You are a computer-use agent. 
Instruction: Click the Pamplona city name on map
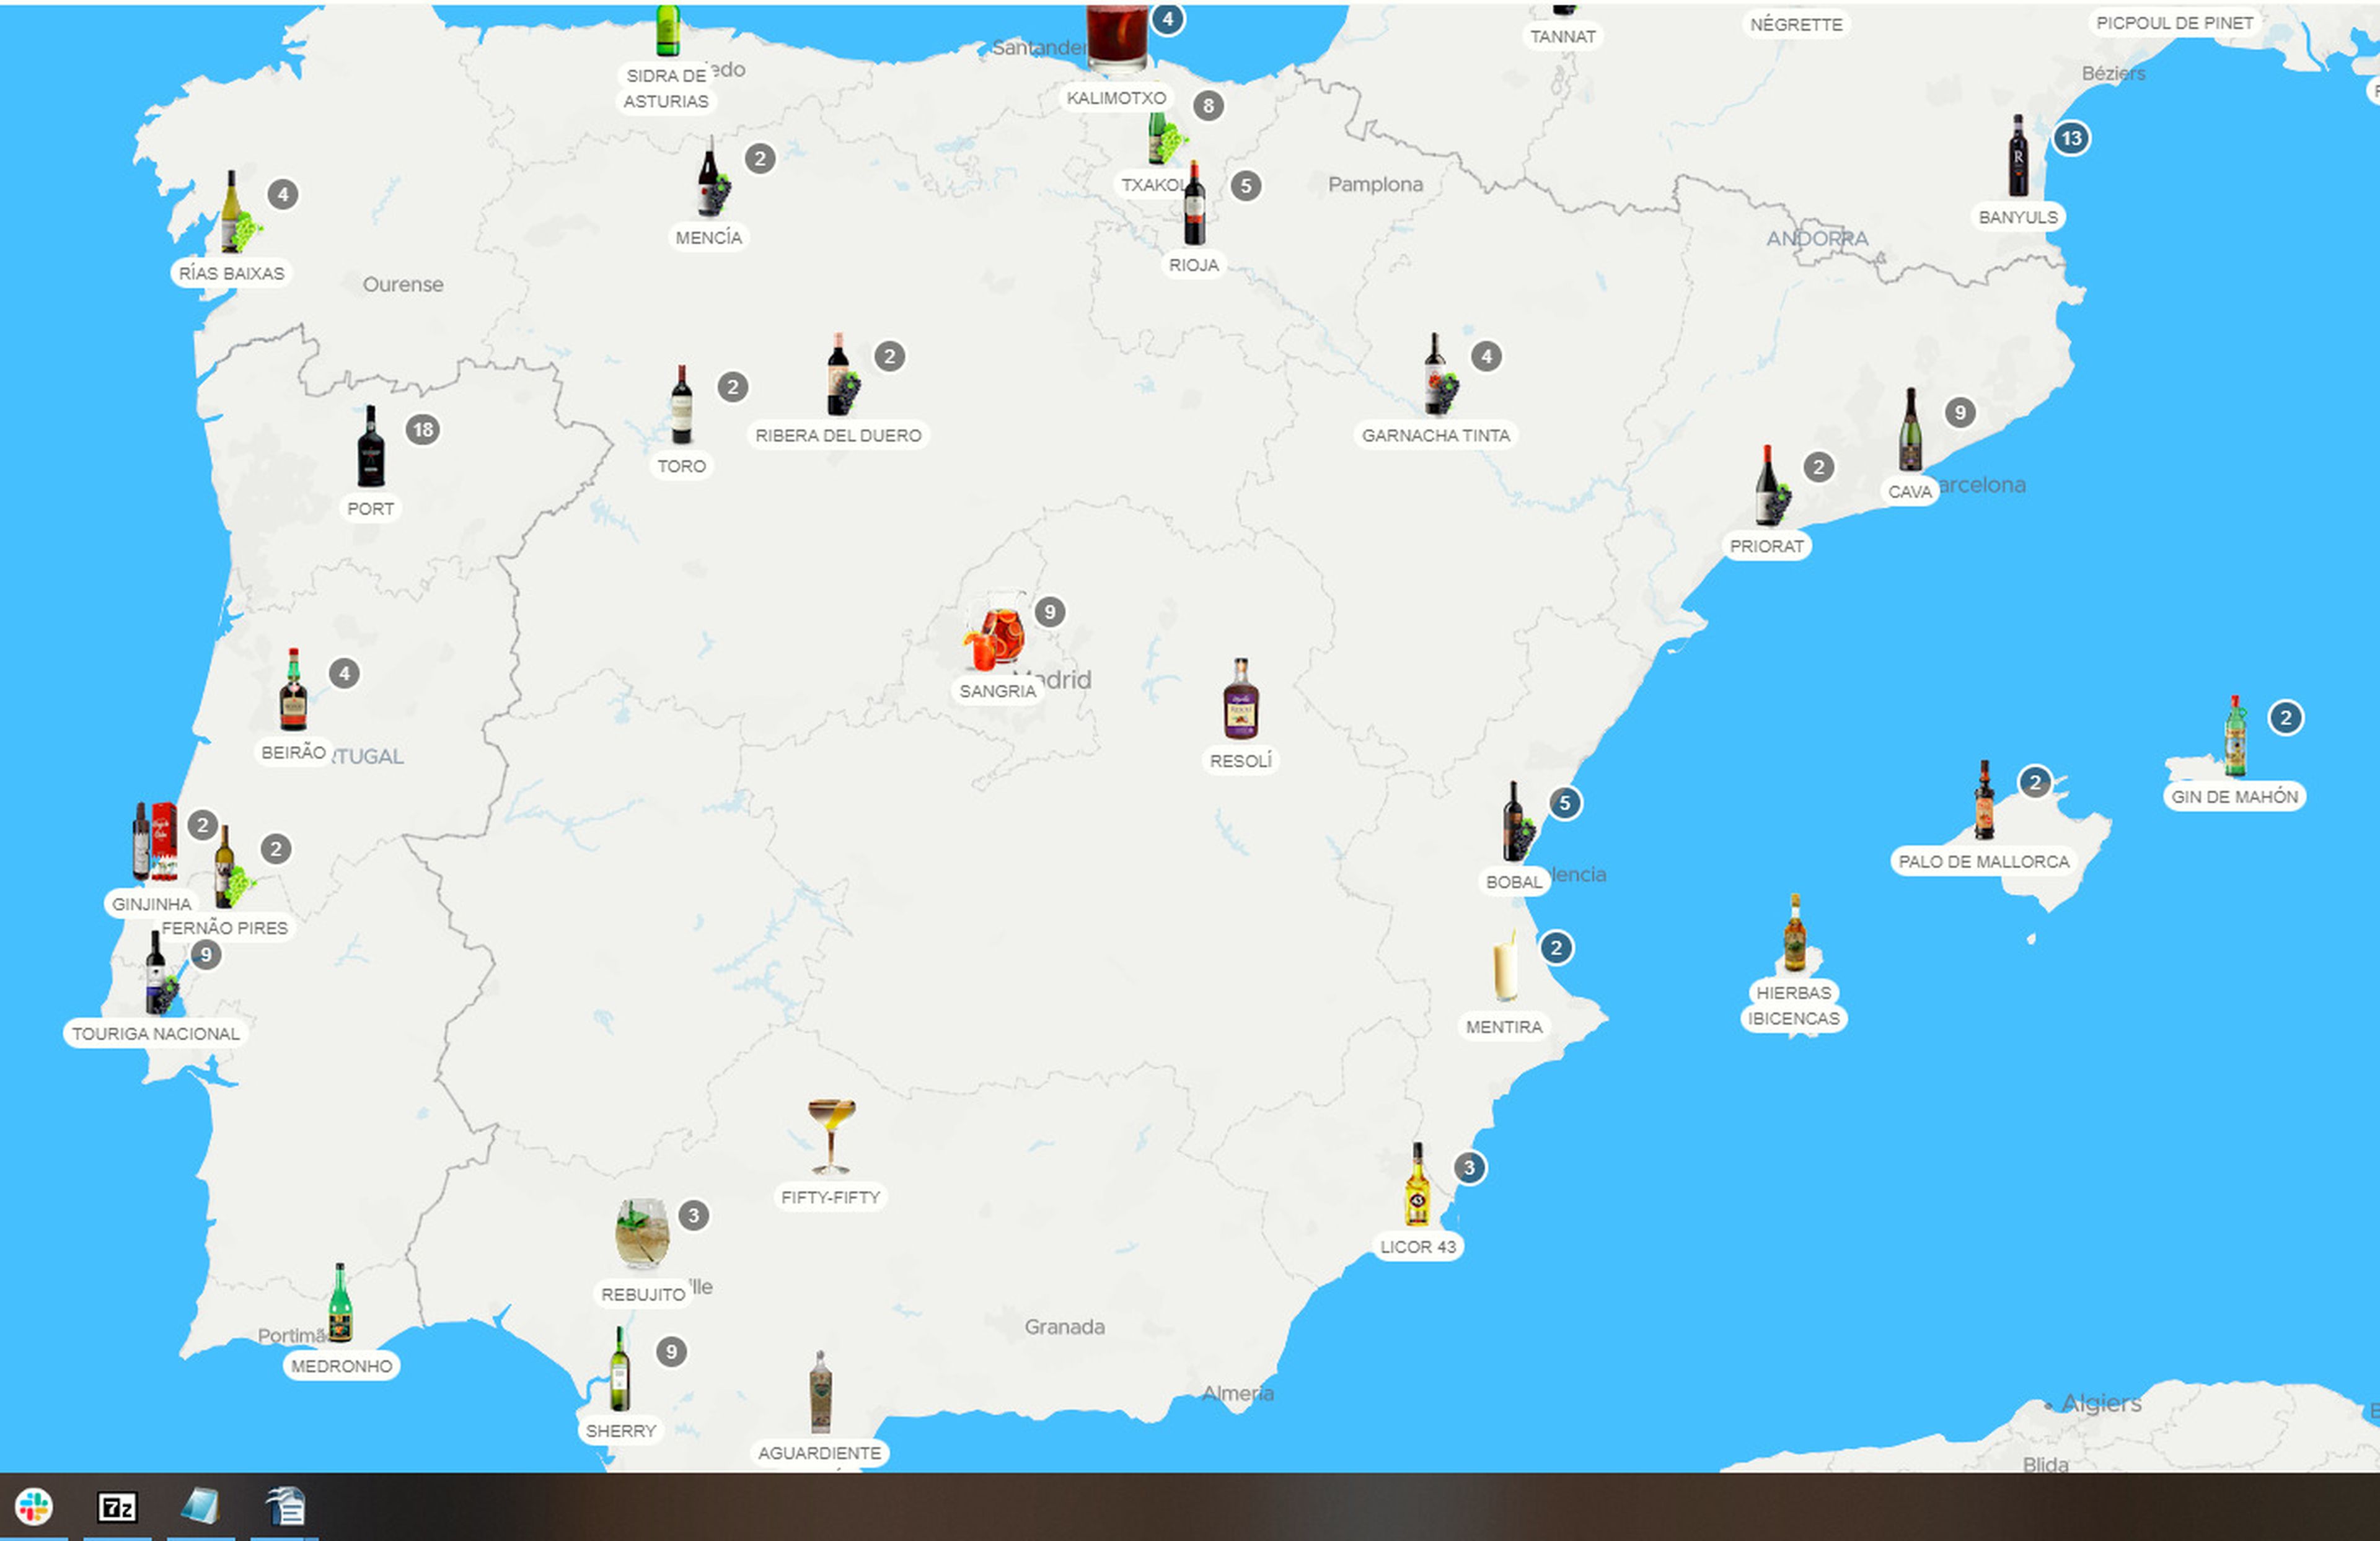click(x=1375, y=184)
